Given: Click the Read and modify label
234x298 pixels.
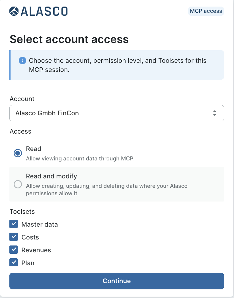Looking at the screenshot, I should 51,176.
